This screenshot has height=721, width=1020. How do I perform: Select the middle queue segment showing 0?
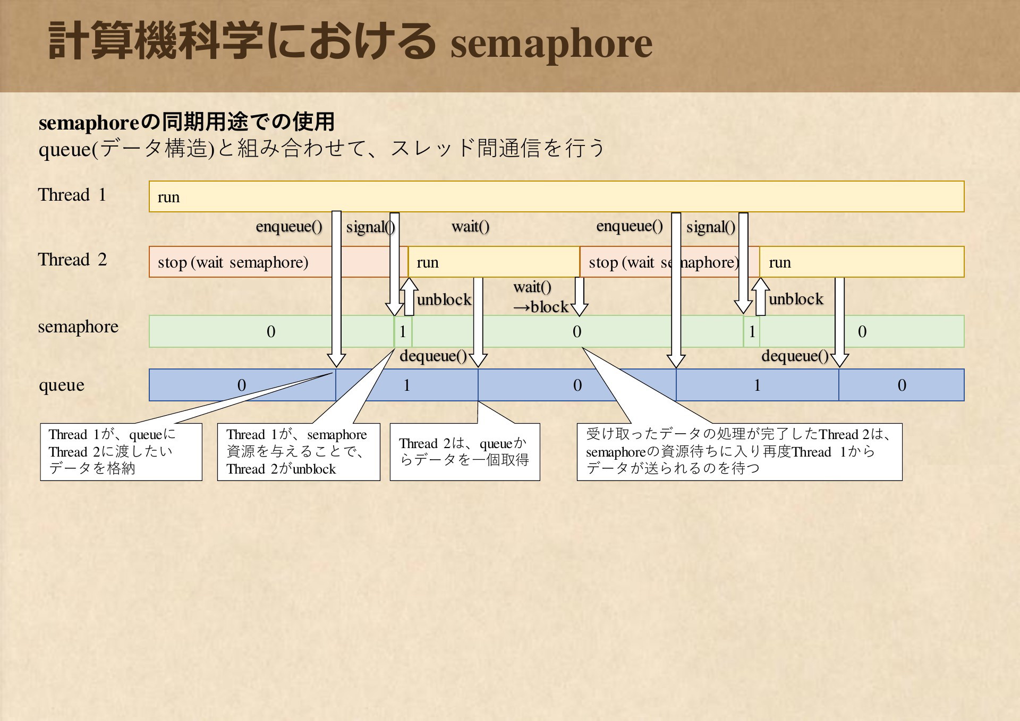pyautogui.click(x=577, y=385)
